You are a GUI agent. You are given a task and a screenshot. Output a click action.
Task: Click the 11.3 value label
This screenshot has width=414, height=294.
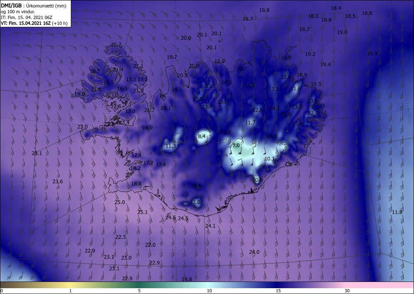point(171,146)
